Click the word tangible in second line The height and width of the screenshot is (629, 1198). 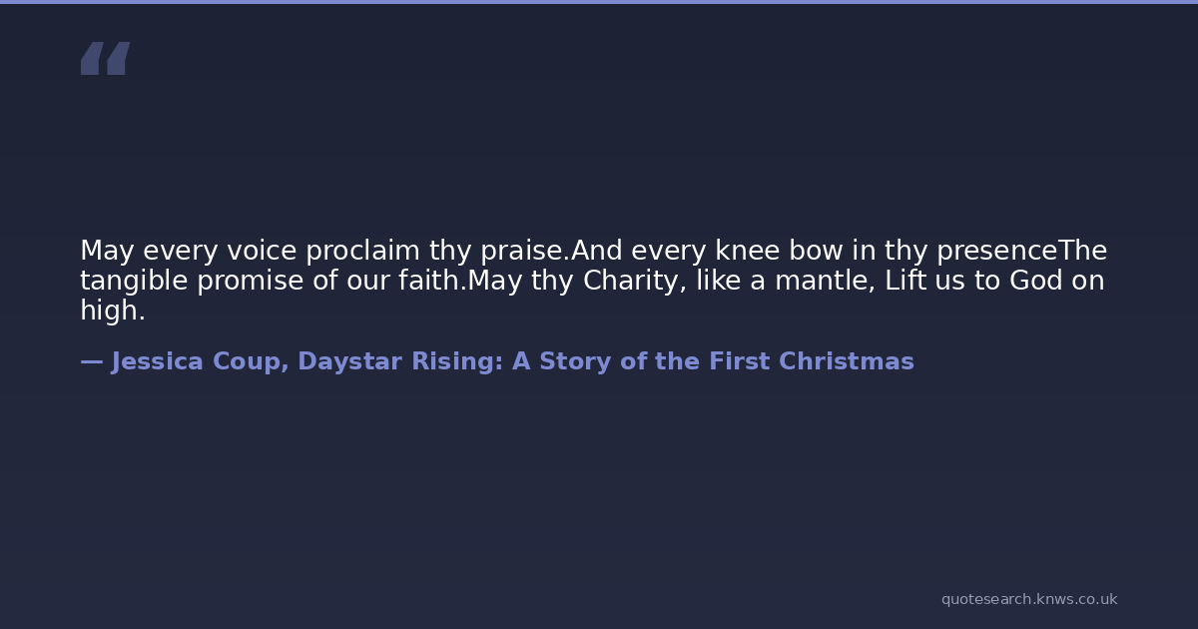pyautogui.click(x=134, y=281)
